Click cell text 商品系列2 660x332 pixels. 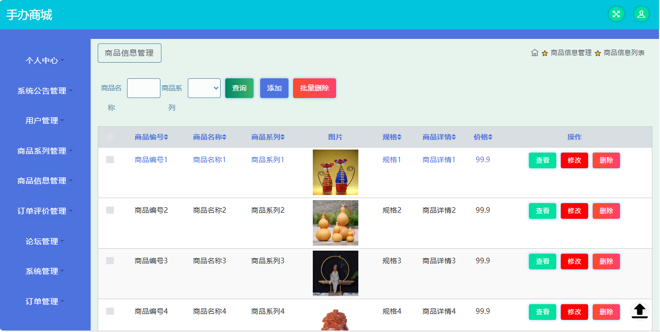[268, 210]
